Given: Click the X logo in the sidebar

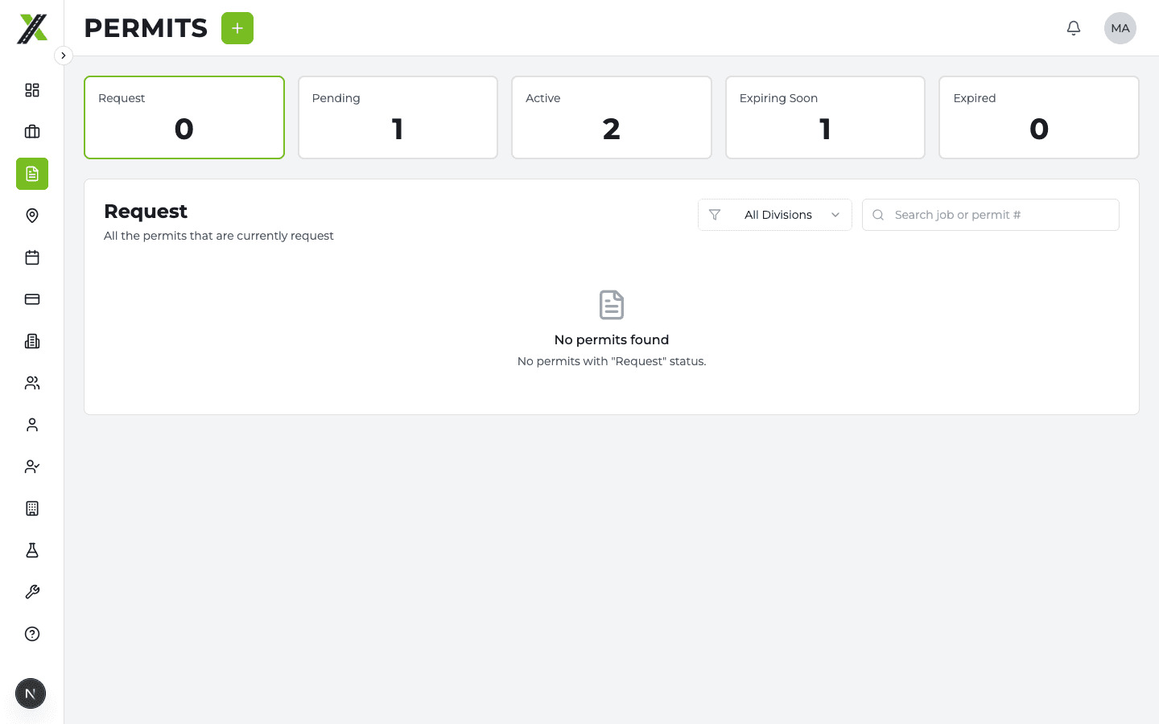Looking at the screenshot, I should pos(32,28).
